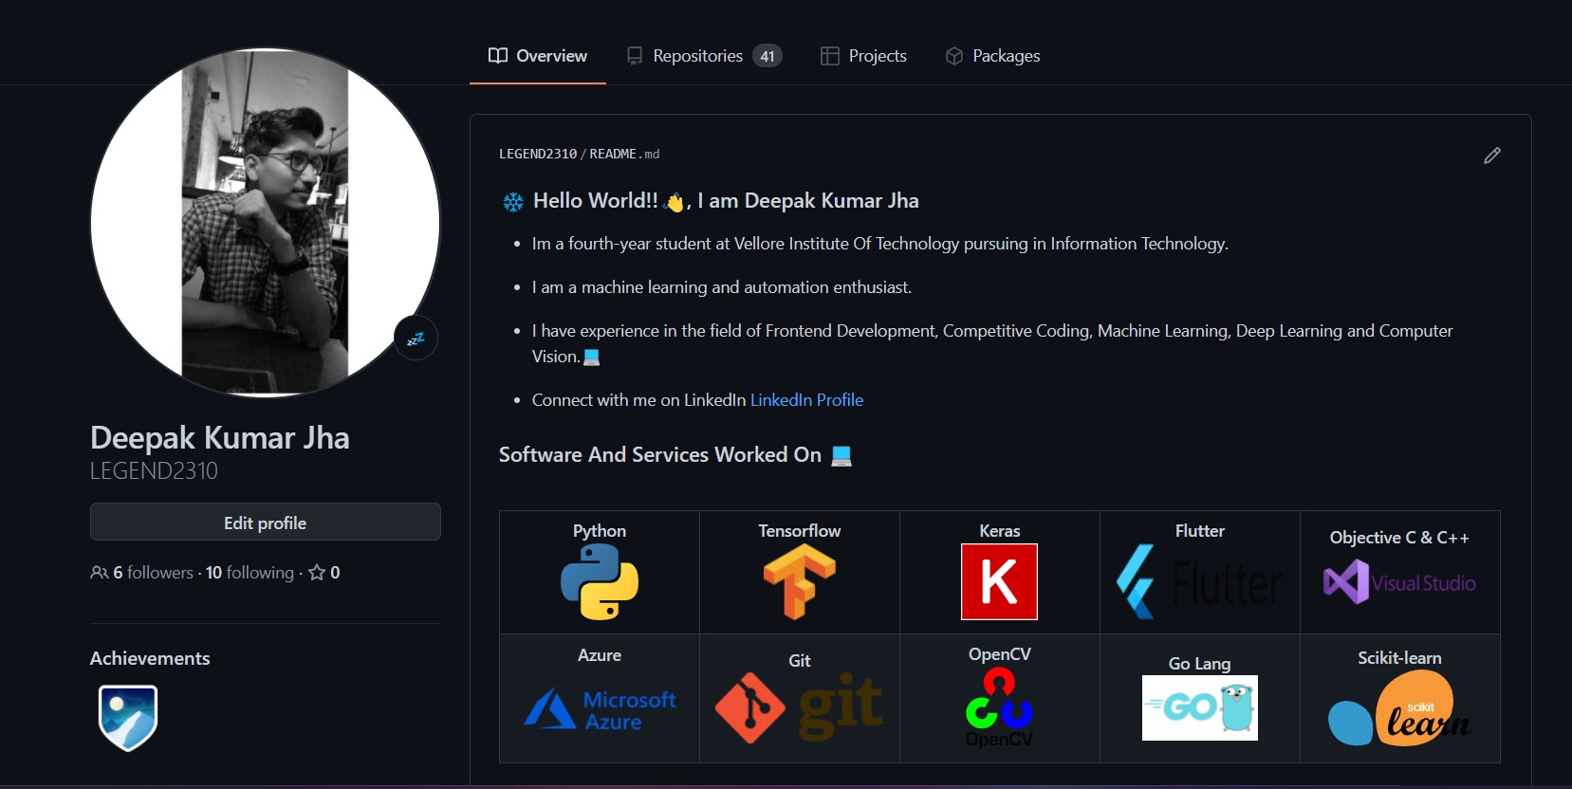Viewport: 1572px width, 789px height.
Task: Click the OpenCV logo
Action: pos(999,707)
